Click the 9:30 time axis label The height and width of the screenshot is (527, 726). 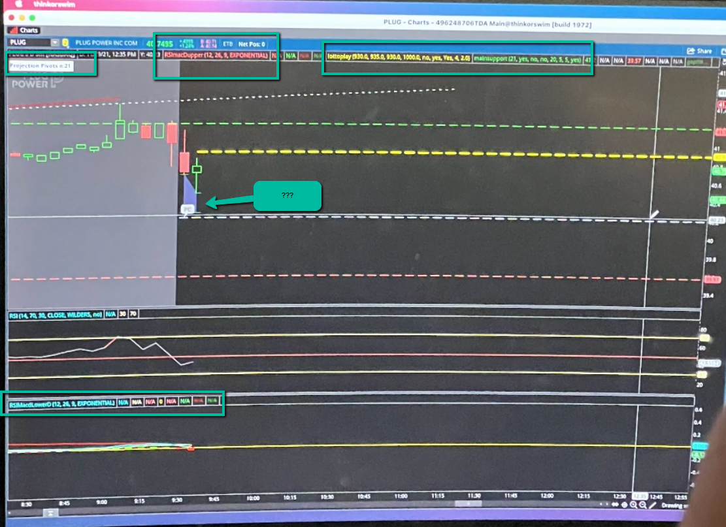click(177, 500)
